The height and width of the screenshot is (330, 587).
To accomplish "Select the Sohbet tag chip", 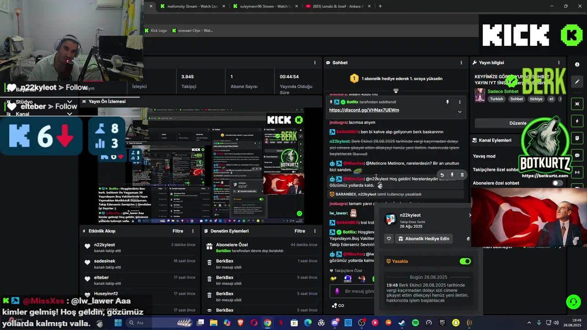I will coord(516,99).
